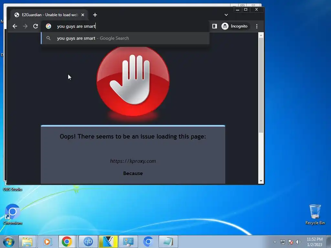Open File Explorer from taskbar
This screenshot has height=248, width=331.
click(x=27, y=242)
